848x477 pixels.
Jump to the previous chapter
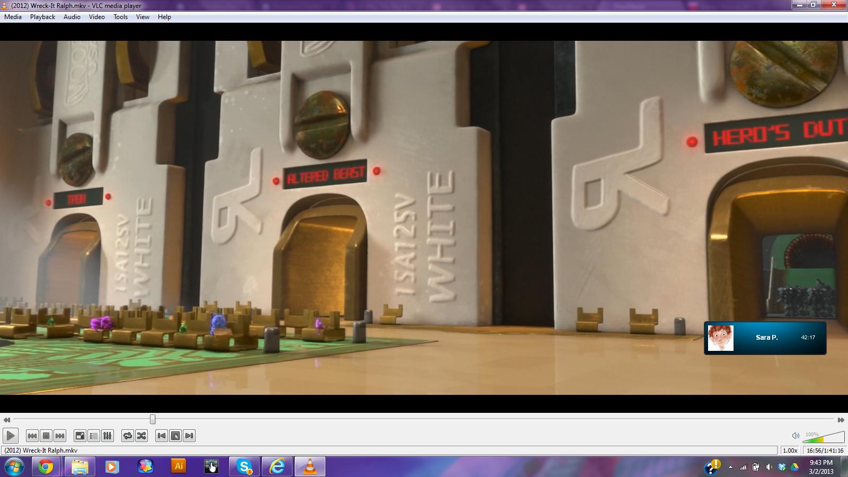pos(161,436)
